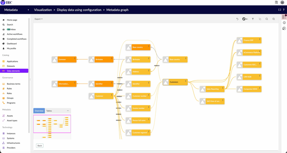Click the Metadata header title
The width and height of the screenshot is (287, 153).
pyautogui.click(x=11, y=10)
